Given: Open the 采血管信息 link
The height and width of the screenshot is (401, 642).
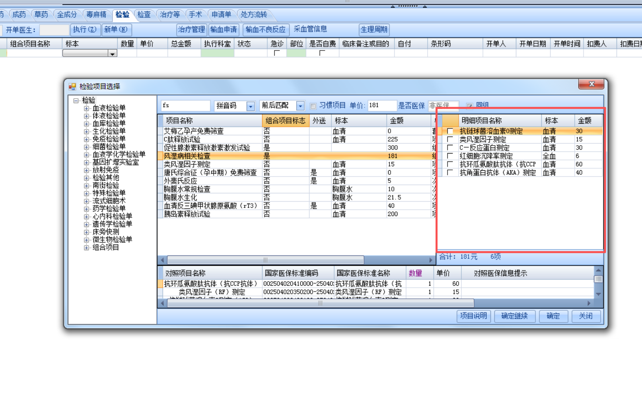Looking at the screenshot, I should click(310, 29).
